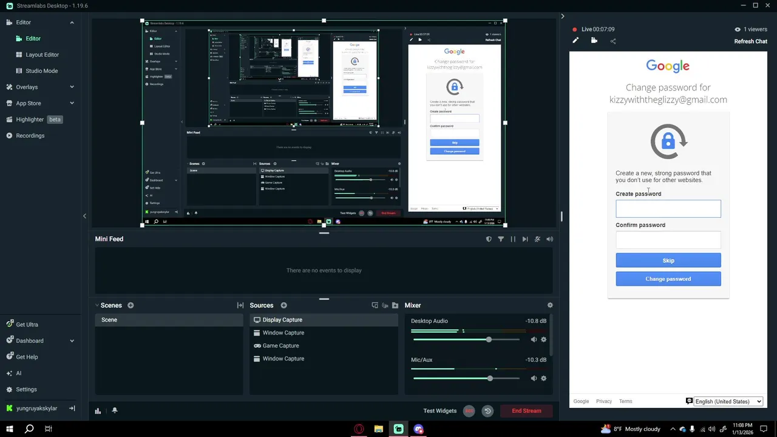Viewport: 777px width, 437px height.
Task: Adjust the Desktop Audio volume slider
Action: point(466,339)
